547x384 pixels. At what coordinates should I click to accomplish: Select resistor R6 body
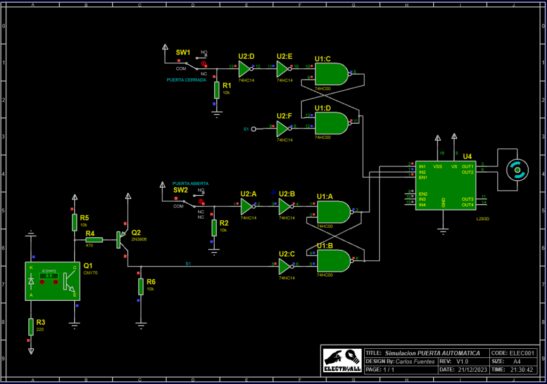coord(141,286)
